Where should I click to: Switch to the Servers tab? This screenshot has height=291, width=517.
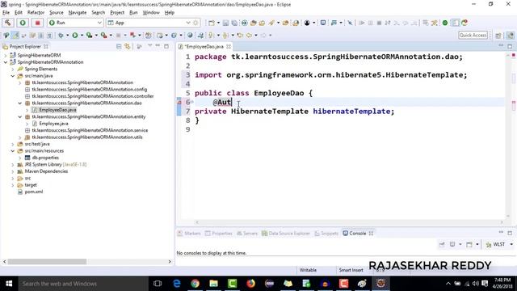tap(247, 234)
